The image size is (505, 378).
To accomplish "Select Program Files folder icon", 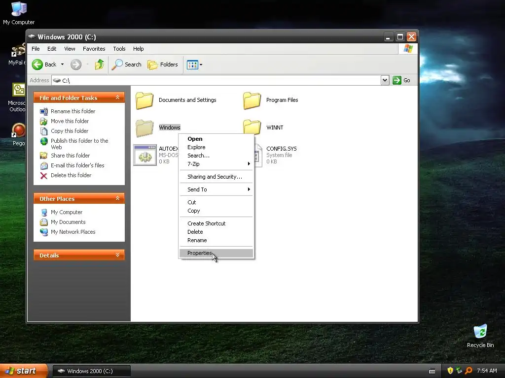I will (x=252, y=100).
